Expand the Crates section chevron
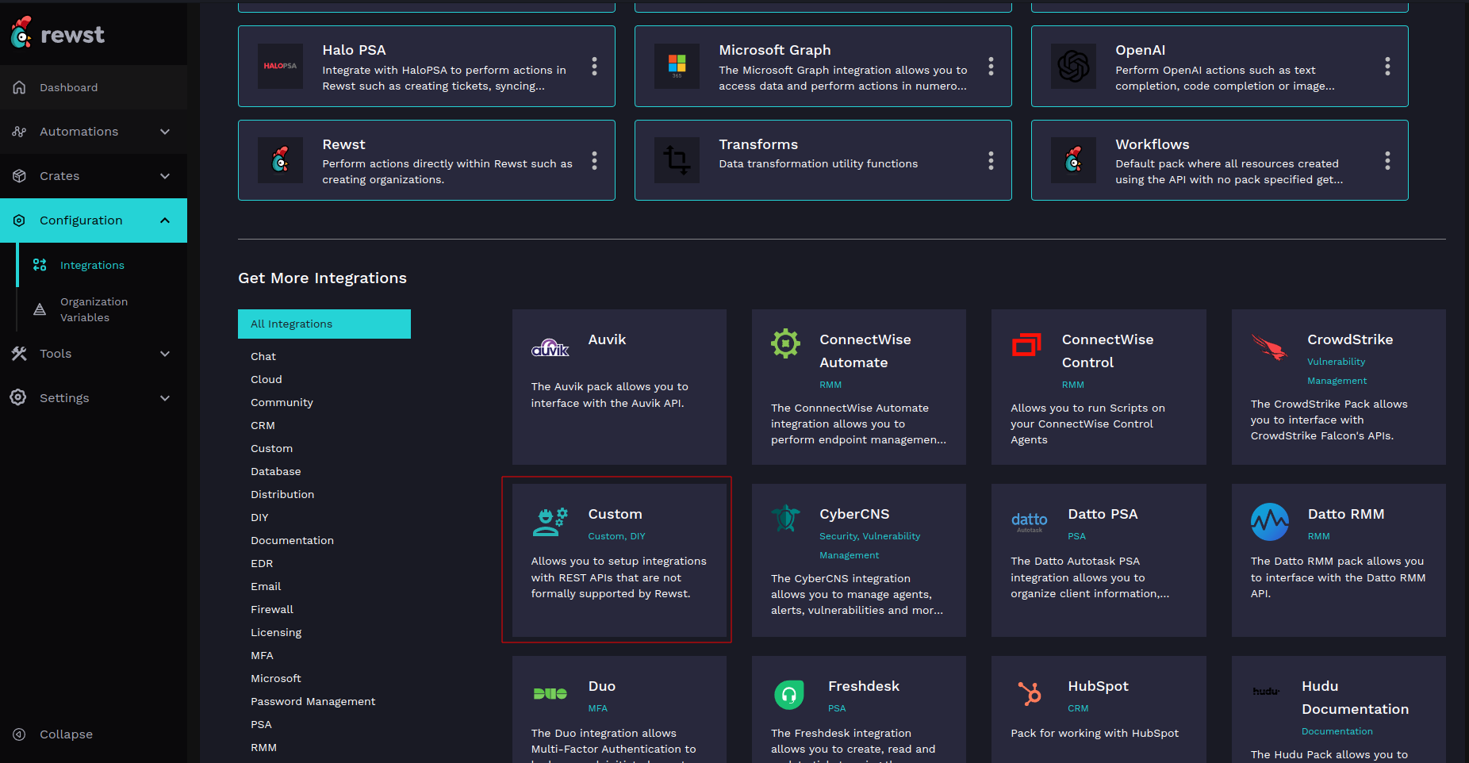 tap(165, 176)
